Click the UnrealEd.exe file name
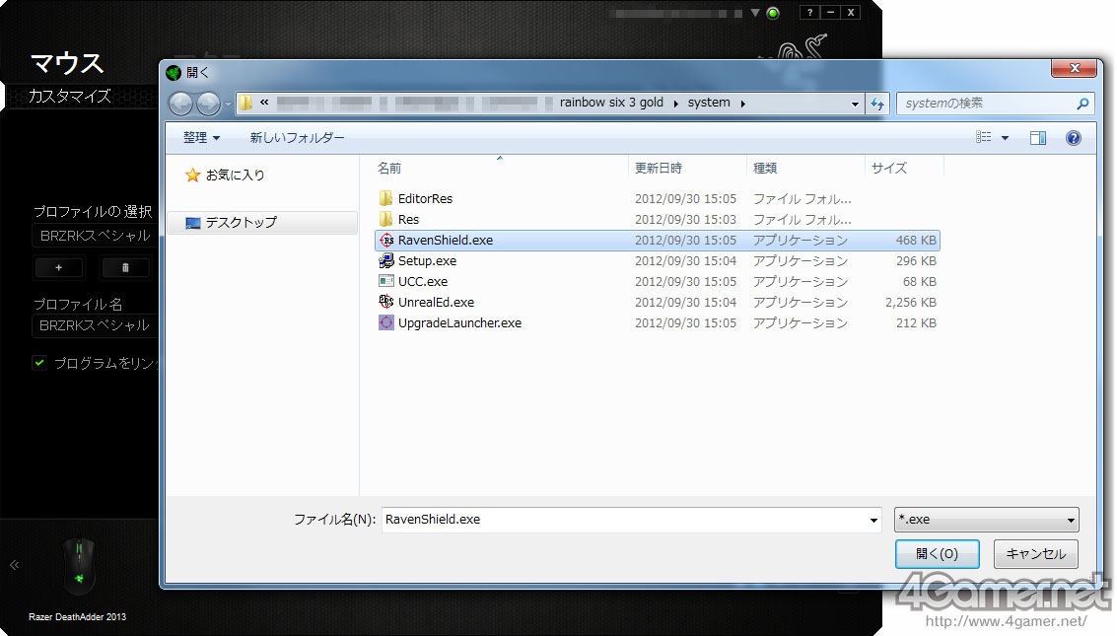This screenshot has height=636, width=1117. coord(436,302)
